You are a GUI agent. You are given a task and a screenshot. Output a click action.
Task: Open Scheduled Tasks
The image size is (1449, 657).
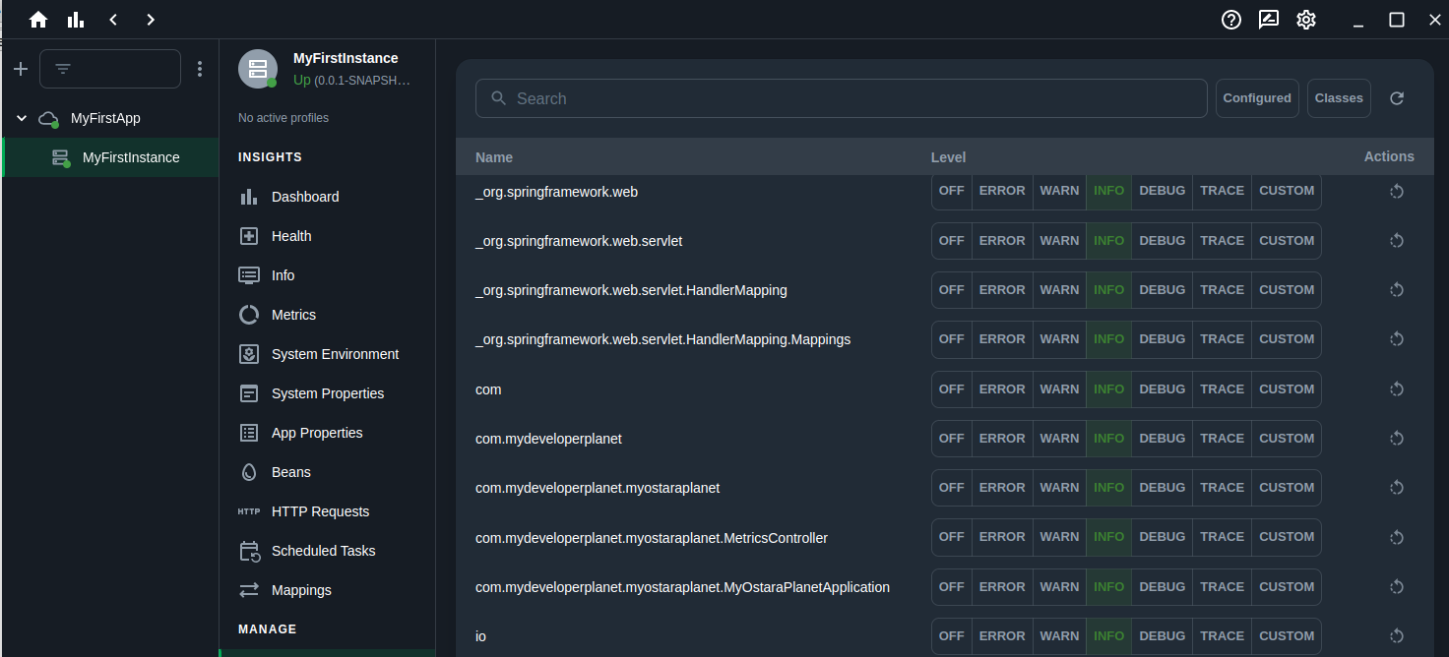click(323, 550)
